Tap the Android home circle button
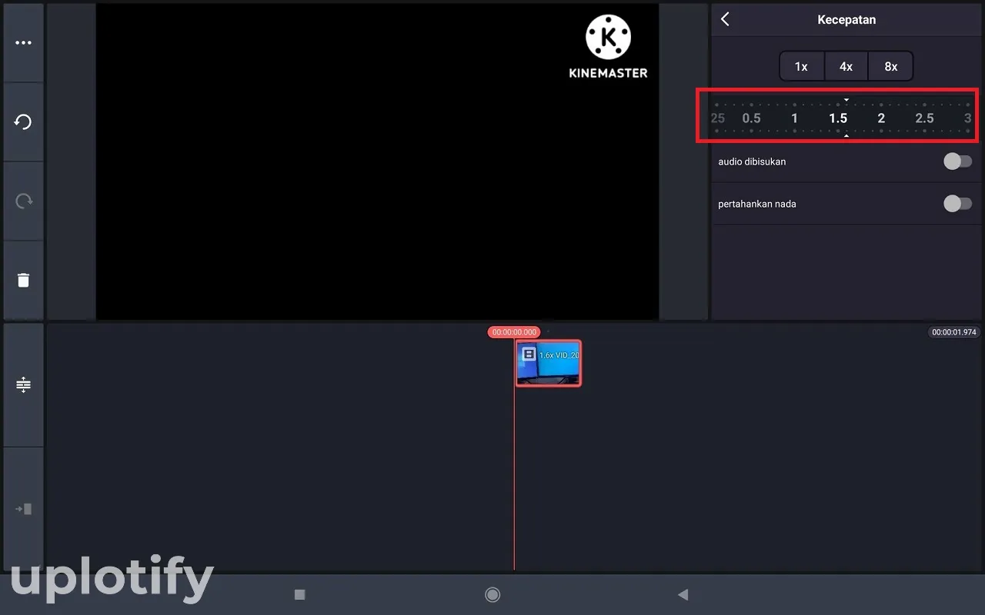The height and width of the screenshot is (615, 985). [492, 594]
